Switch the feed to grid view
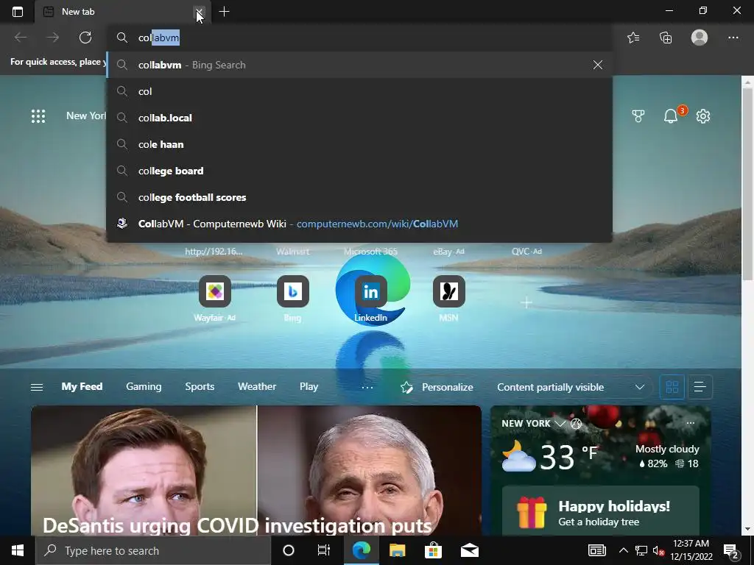Screen dimensions: 754x565 pyautogui.click(x=672, y=387)
